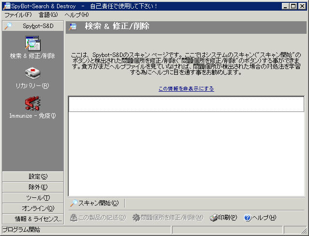Close the SpyBot window
The height and width of the screenshot is (236, 309).
click(302, 6)
